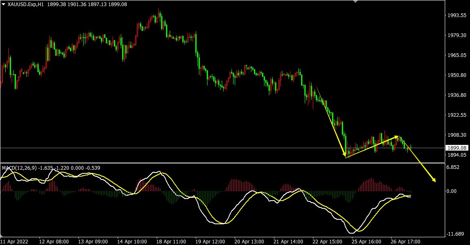470x245 pixels.
Task: Click the 6.852 value on the MACD scale
Action: [x=453, y=167]
